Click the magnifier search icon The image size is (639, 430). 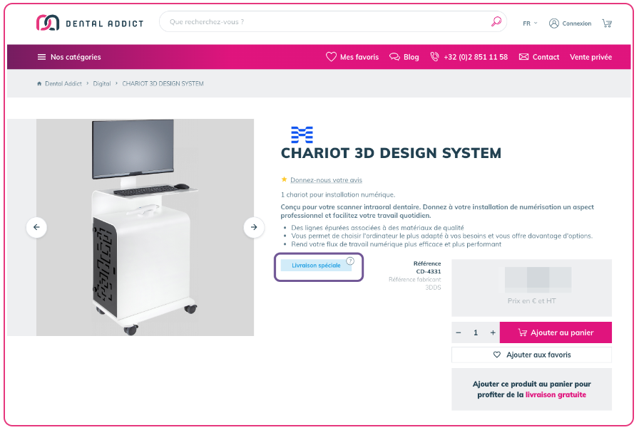pyautogui.click(x=496, y=21)
